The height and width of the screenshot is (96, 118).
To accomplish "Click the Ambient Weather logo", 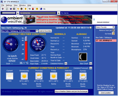I will (x=12, y=20).
